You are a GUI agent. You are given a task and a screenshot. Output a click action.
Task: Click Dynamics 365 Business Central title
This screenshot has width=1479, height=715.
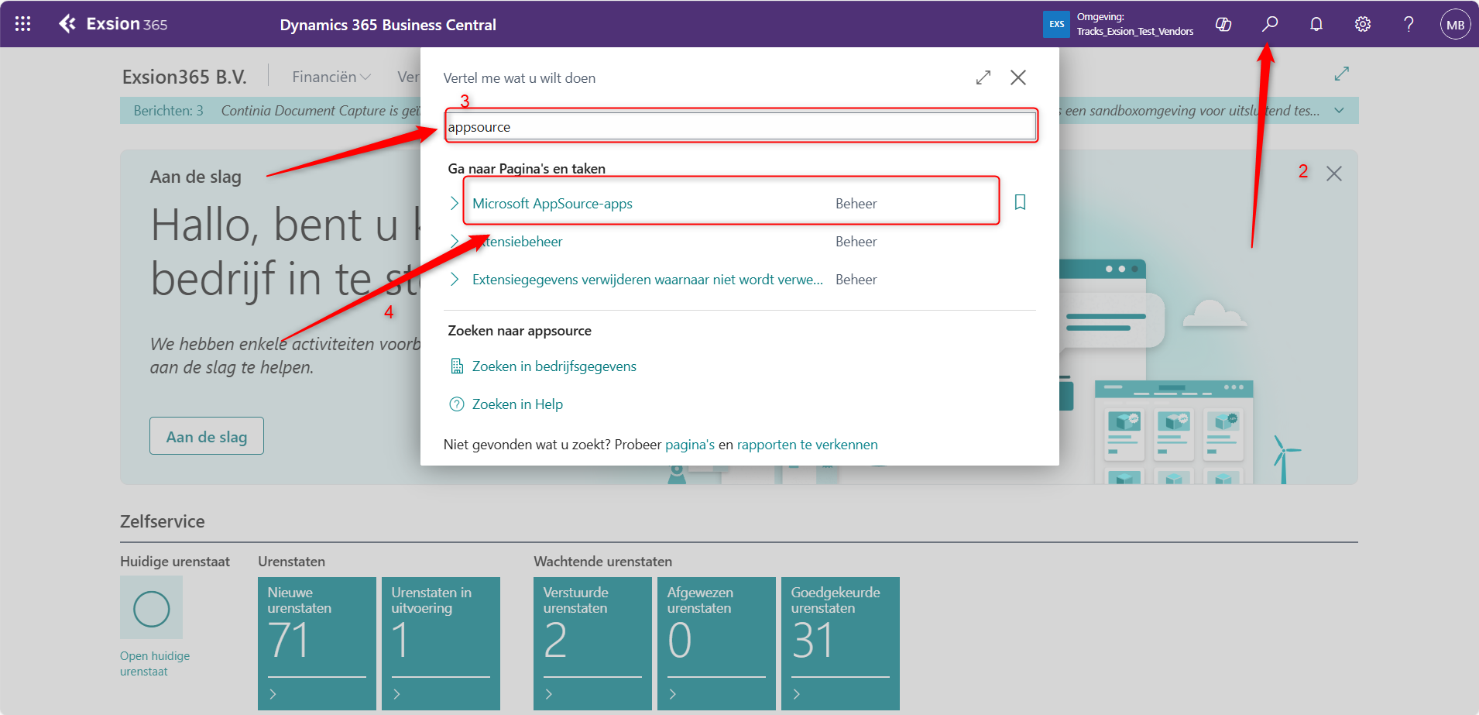388,25
